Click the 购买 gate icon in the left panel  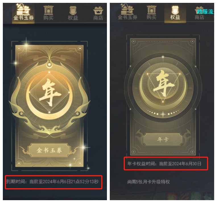tap(48, 10)
